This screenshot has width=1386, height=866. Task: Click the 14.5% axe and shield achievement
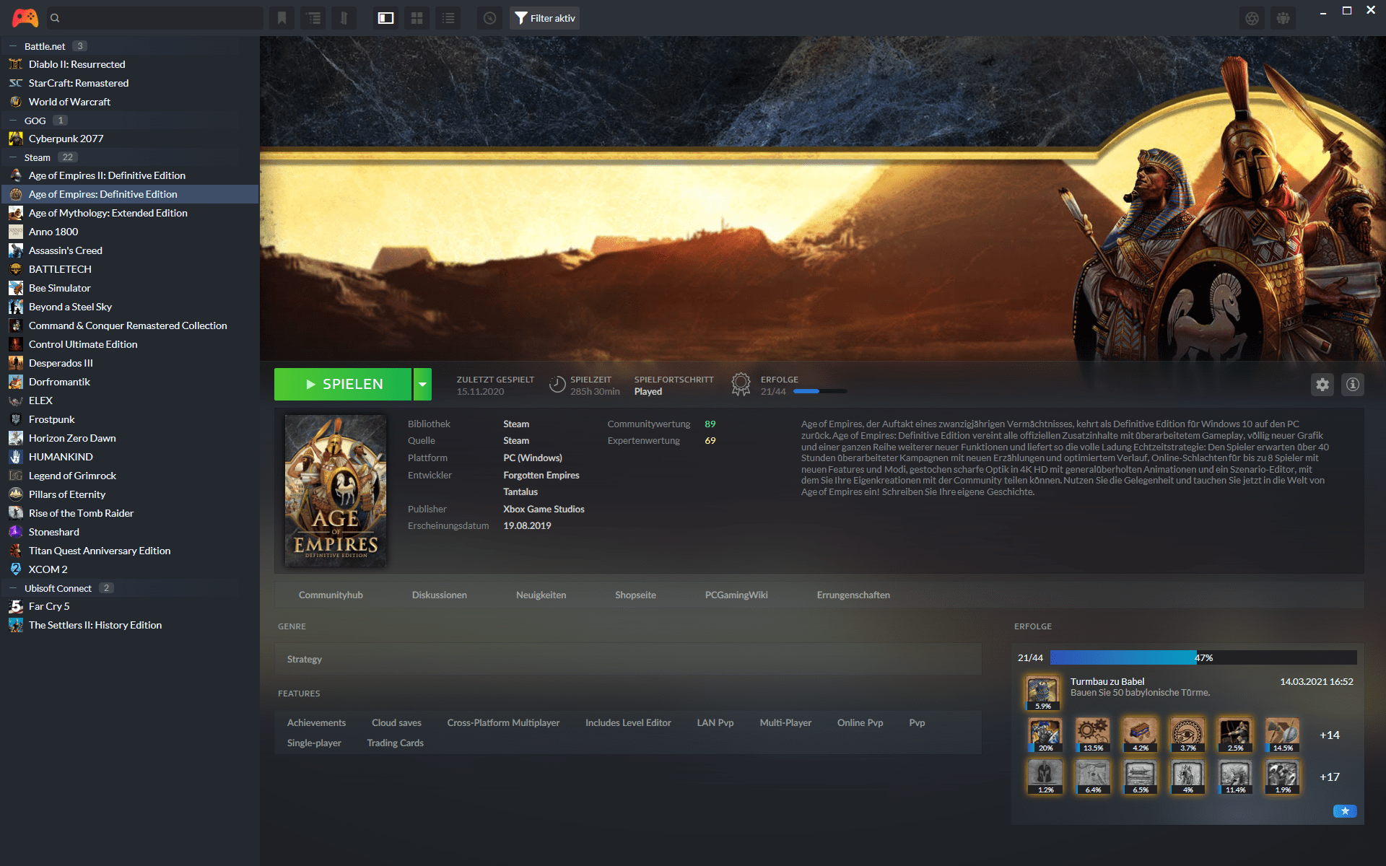click(x=1283, y=735)
